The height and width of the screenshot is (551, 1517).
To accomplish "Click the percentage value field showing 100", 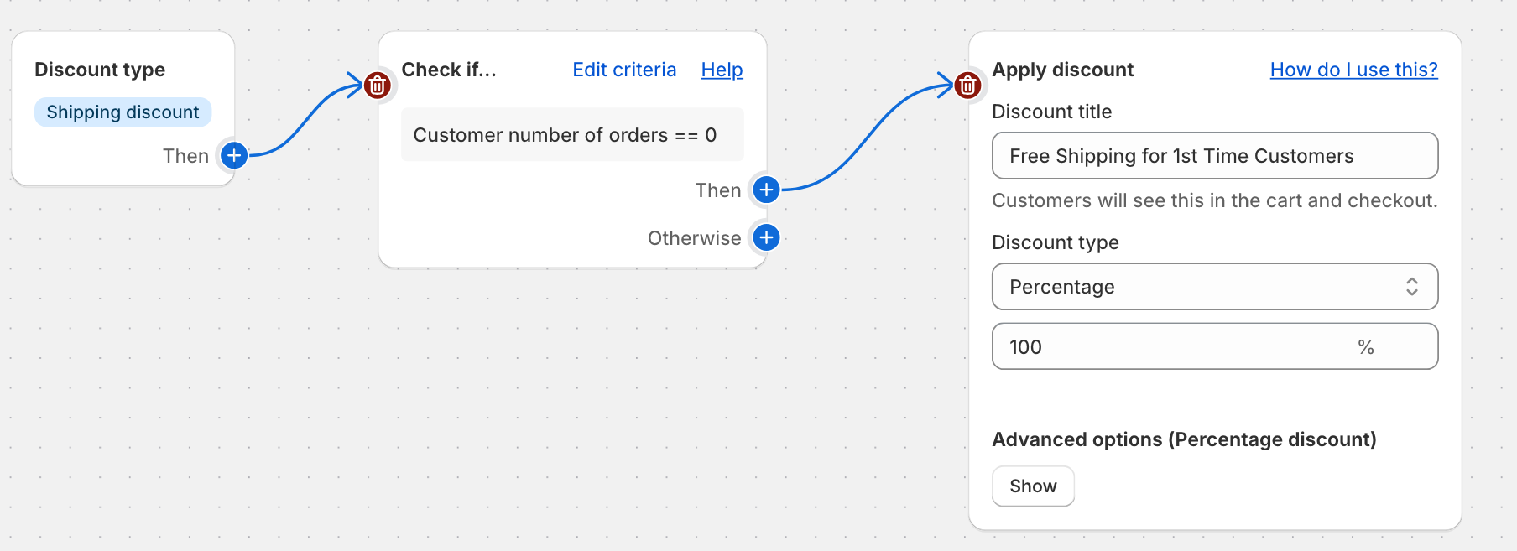I will coord(1175,347).
